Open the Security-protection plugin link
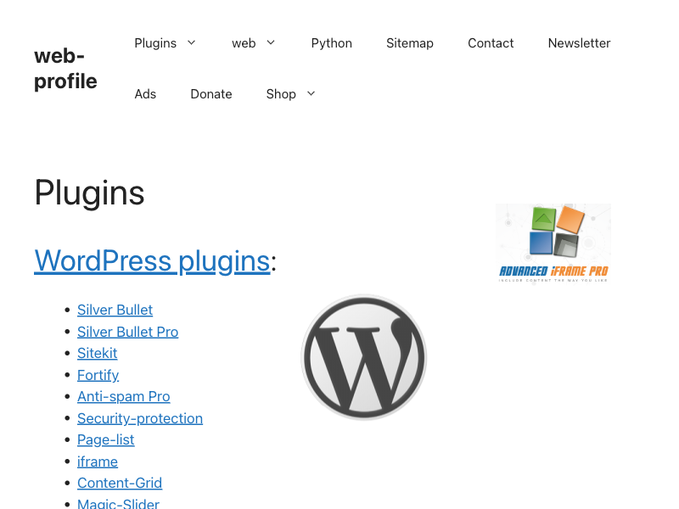Viewport: 679px width, 509px height. click(140, 418)
